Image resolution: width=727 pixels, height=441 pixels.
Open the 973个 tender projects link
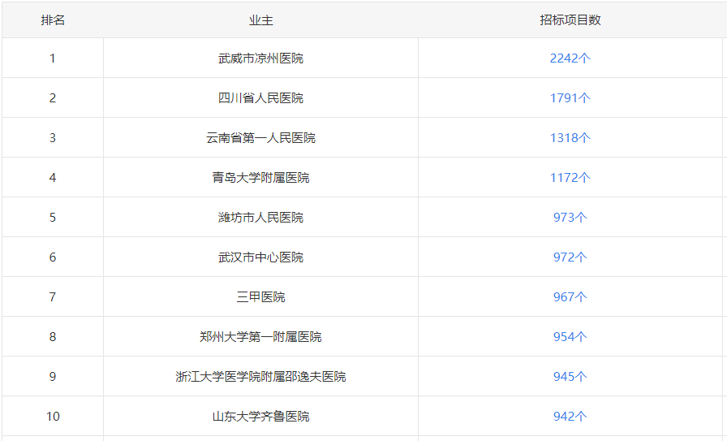click(x=570, y=217)
